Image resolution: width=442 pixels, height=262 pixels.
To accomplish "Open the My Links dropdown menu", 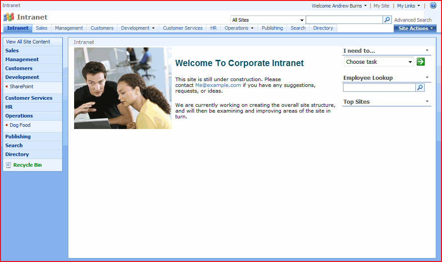I will pos(408,6).
